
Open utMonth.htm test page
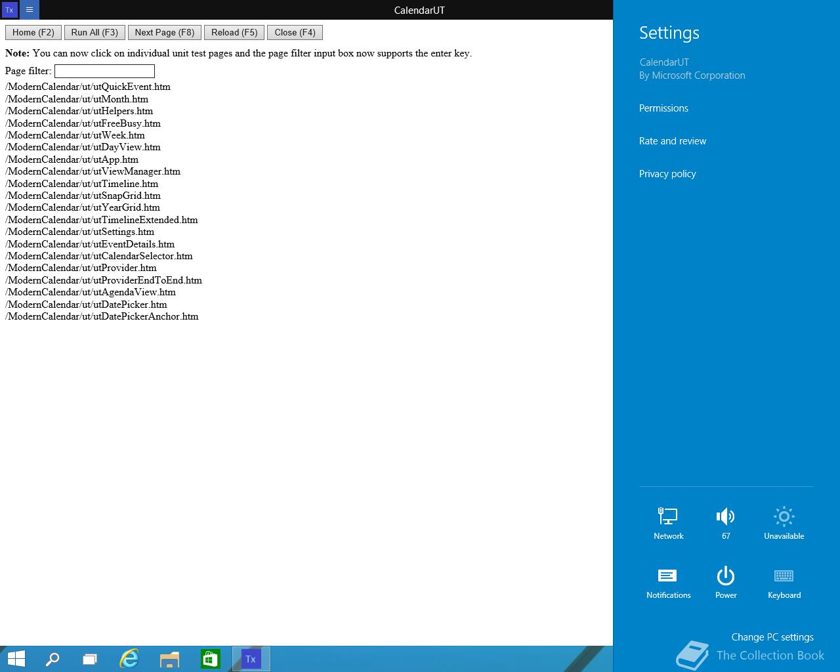pos(77,99)
